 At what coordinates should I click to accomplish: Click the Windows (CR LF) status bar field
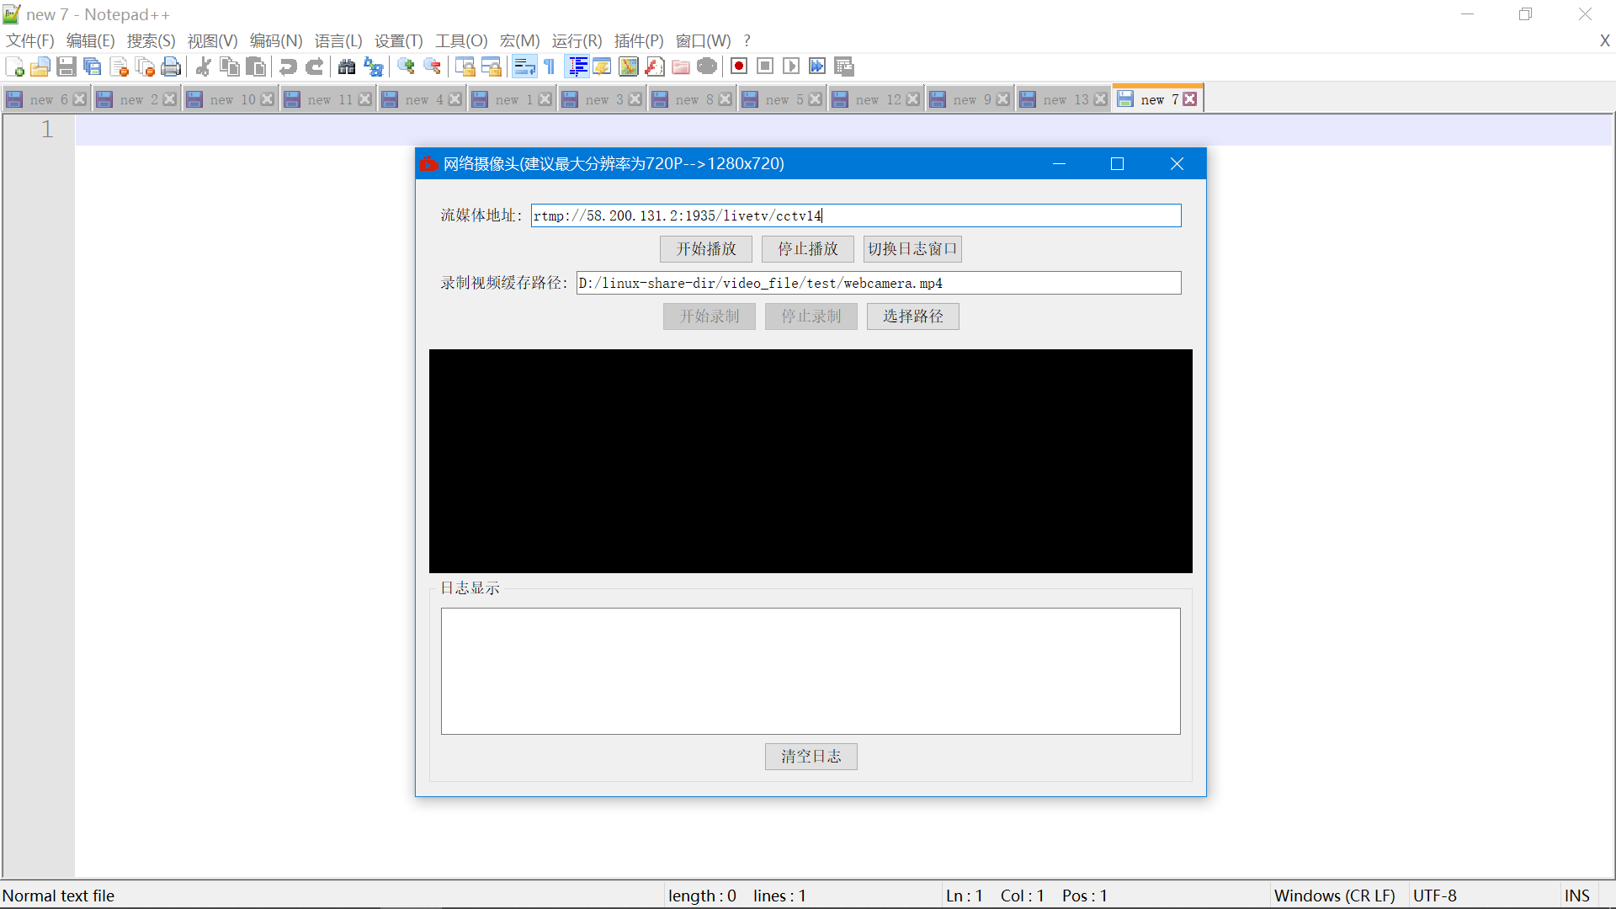click(x=1334, y=896)
